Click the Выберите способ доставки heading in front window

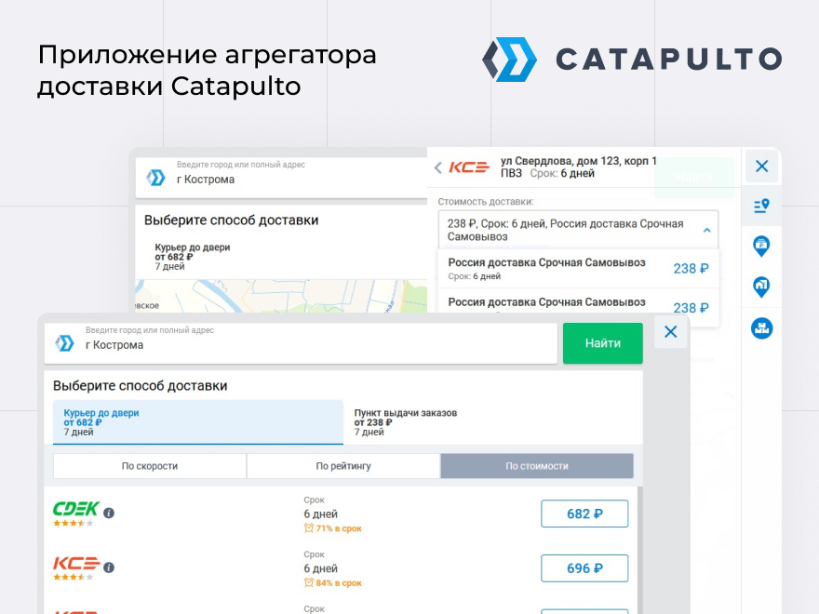(140, 386)
